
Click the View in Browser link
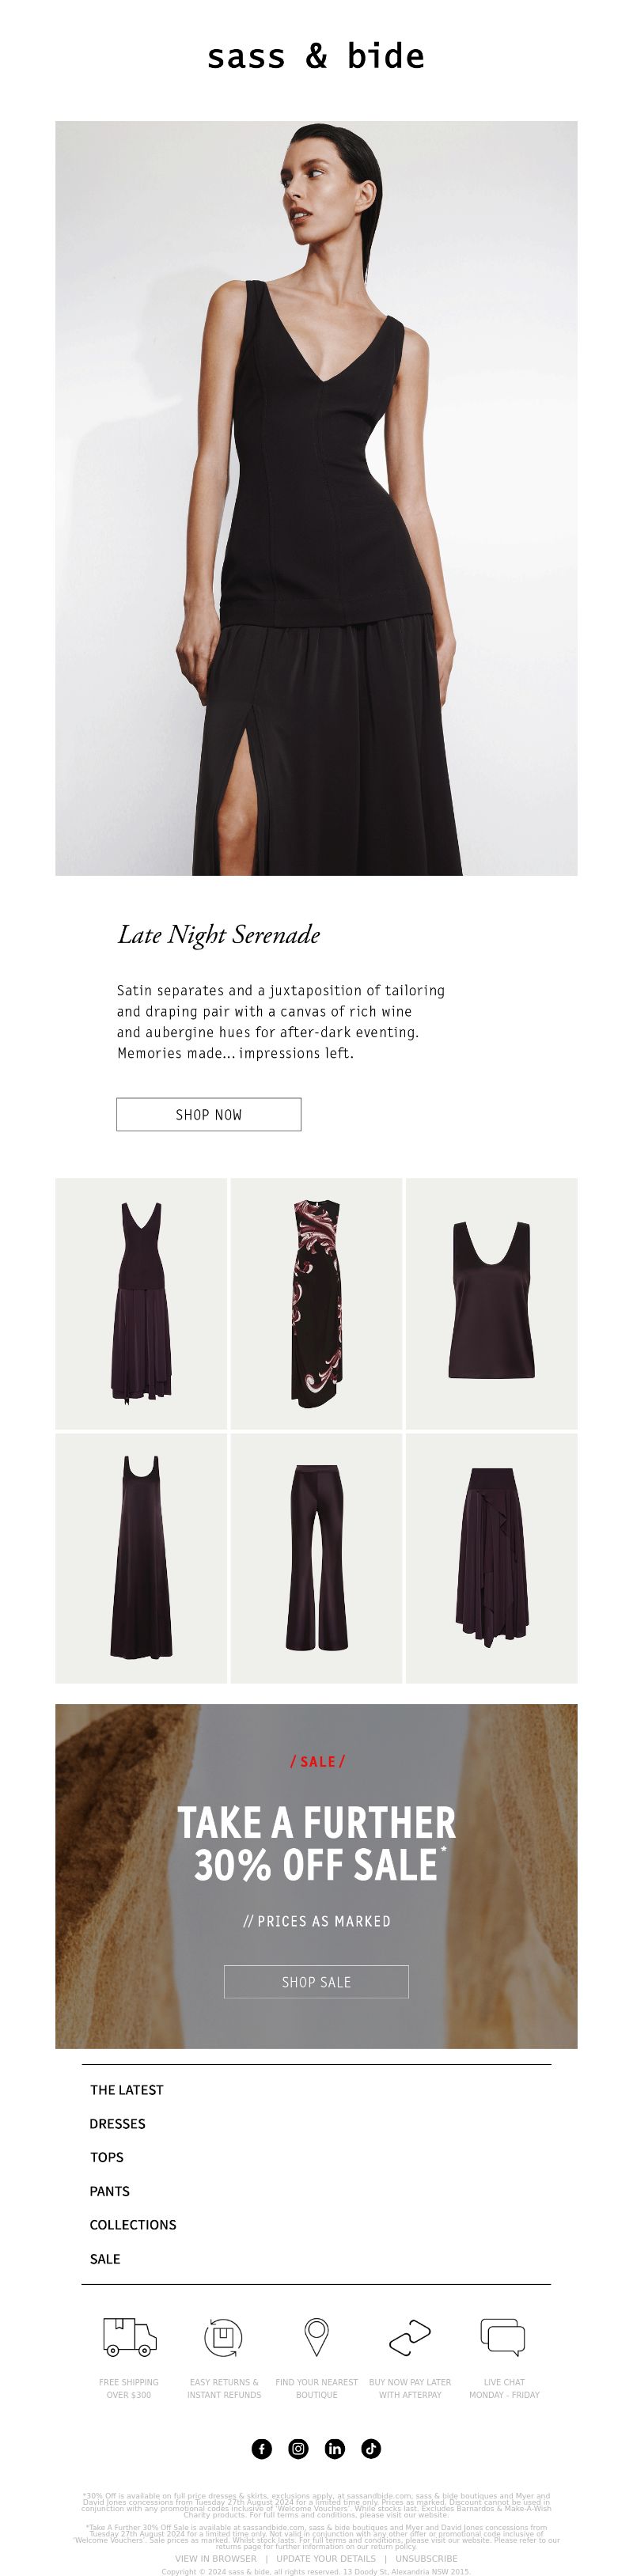tap(216, 2558)
